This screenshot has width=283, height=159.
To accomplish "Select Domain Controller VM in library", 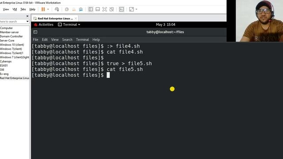I will pos(11,36).
